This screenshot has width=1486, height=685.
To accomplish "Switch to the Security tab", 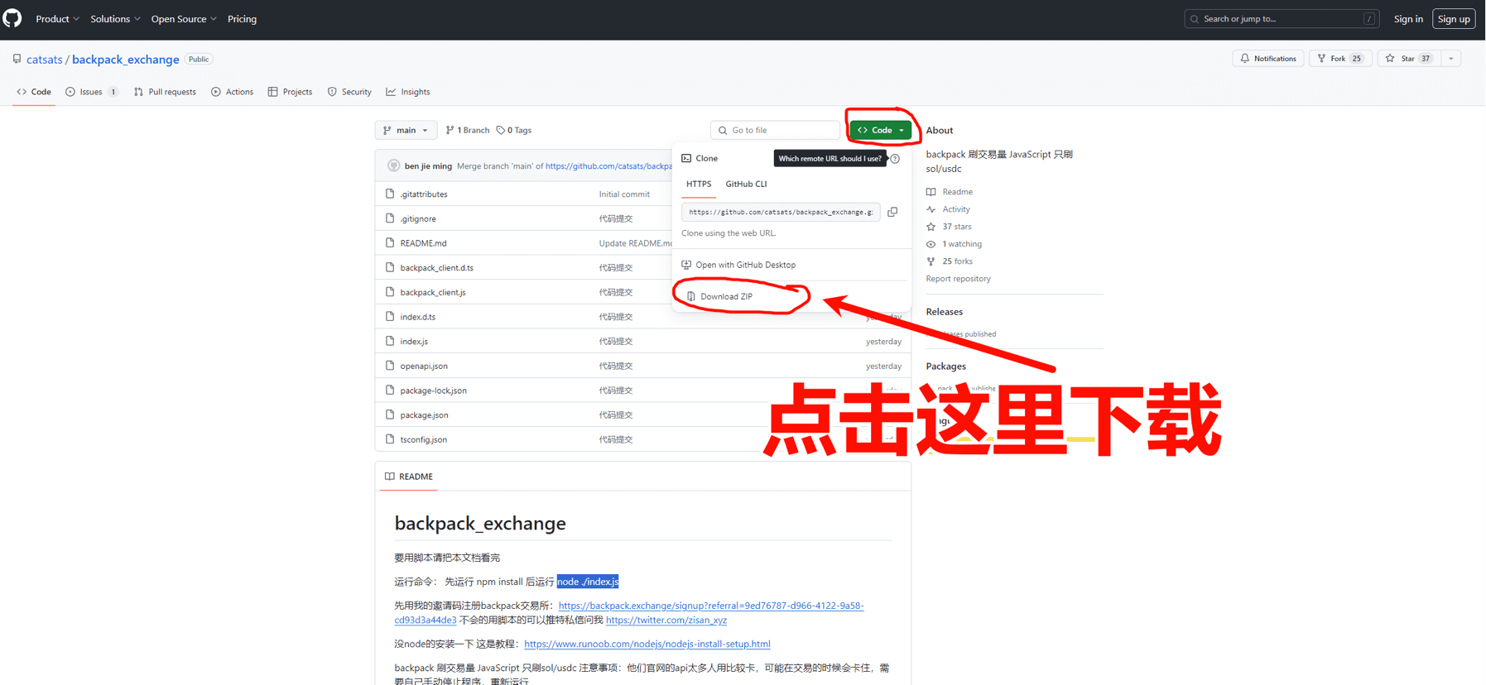I will [x=349, y=92].
